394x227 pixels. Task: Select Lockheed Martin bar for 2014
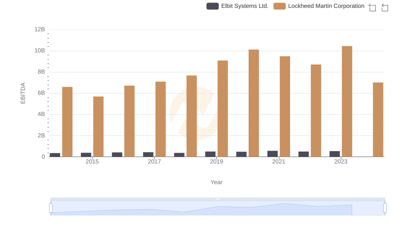[x=67, y=122]
